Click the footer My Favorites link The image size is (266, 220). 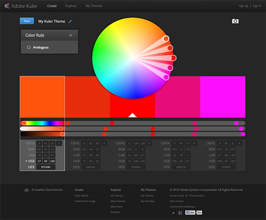148,201
